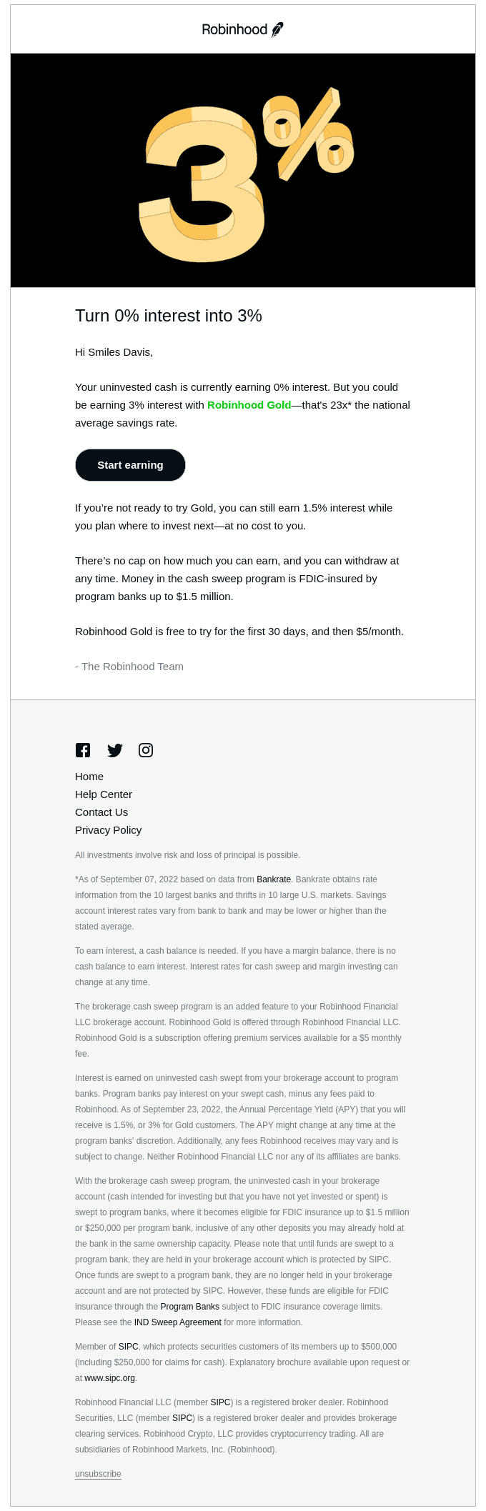Open the Twitter bird icon
Screen dimensions: 486x1511
114,750
